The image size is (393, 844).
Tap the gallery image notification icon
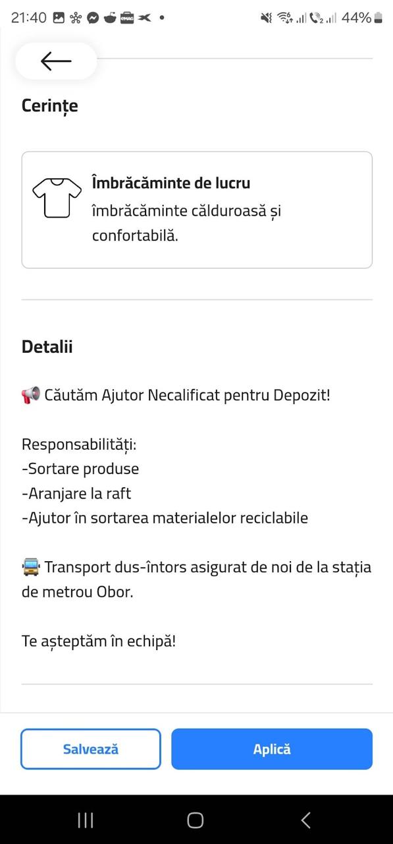tap(59, 18)
